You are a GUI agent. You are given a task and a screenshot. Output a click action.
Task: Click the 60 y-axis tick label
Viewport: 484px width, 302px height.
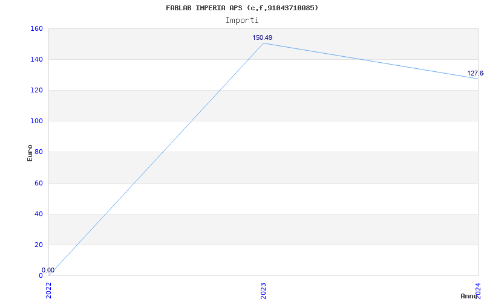[38, 184]
